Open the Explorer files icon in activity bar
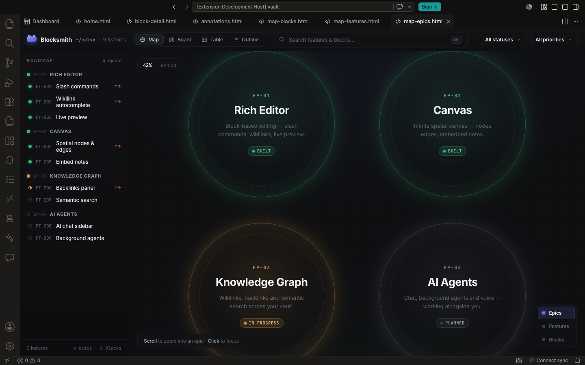The image size is (585, 365). (10, 24)
